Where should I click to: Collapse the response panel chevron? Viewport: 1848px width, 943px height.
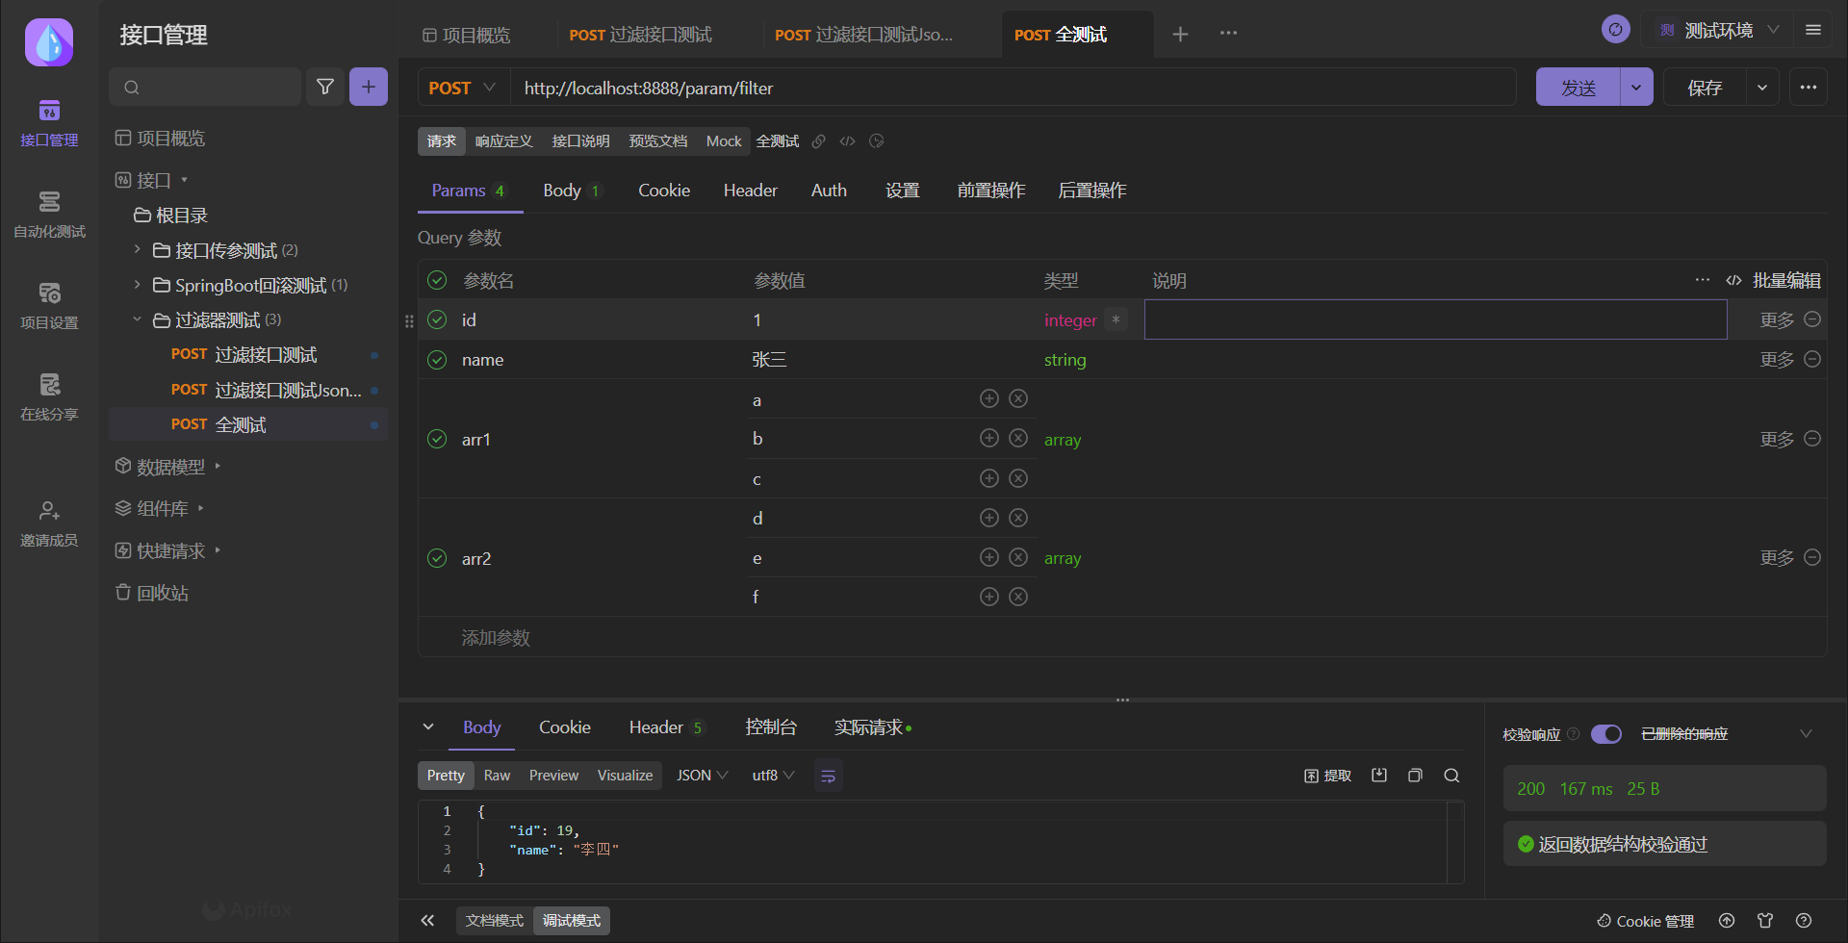(x=428, y=727)
